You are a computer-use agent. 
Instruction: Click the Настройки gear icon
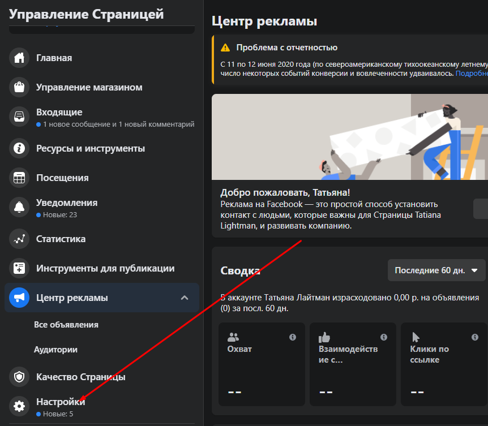click(x=19, y=406)
